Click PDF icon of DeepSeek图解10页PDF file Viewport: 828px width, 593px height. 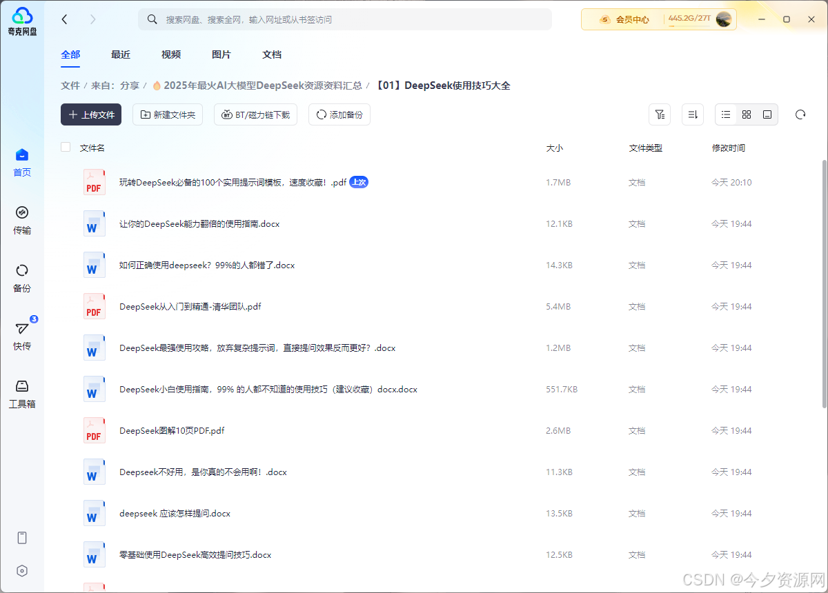[x=95, y=431]
